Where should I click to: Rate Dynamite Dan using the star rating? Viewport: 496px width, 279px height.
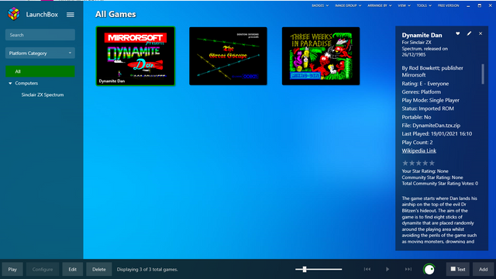[418, 163]
